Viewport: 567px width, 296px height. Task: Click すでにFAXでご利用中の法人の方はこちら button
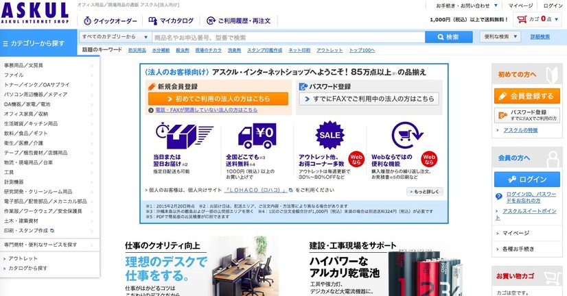[x=369, y=99]
